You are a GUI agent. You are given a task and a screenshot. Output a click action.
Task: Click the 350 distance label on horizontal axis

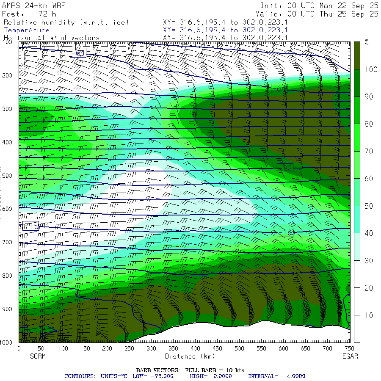(x=173, y=348)
